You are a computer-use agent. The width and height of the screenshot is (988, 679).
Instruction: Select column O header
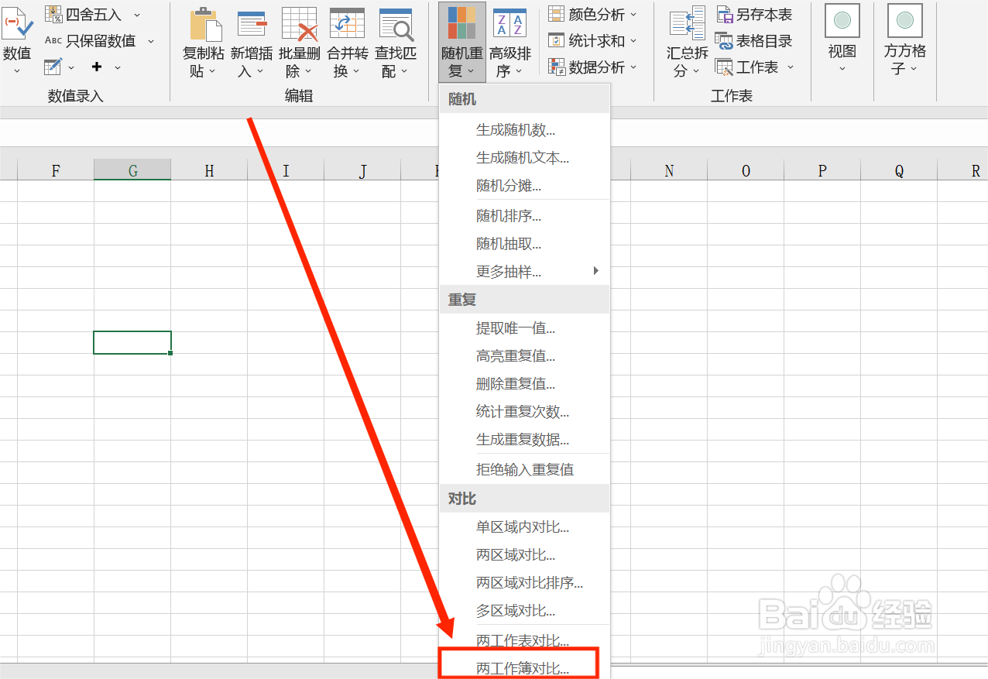[746, 170]
